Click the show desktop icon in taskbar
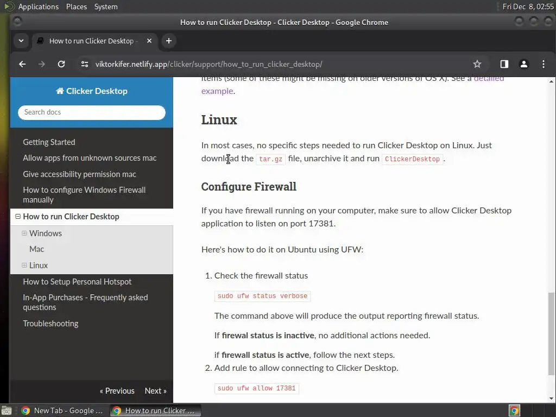Viewport: 556px width, 417px height. tap(7, 410)
